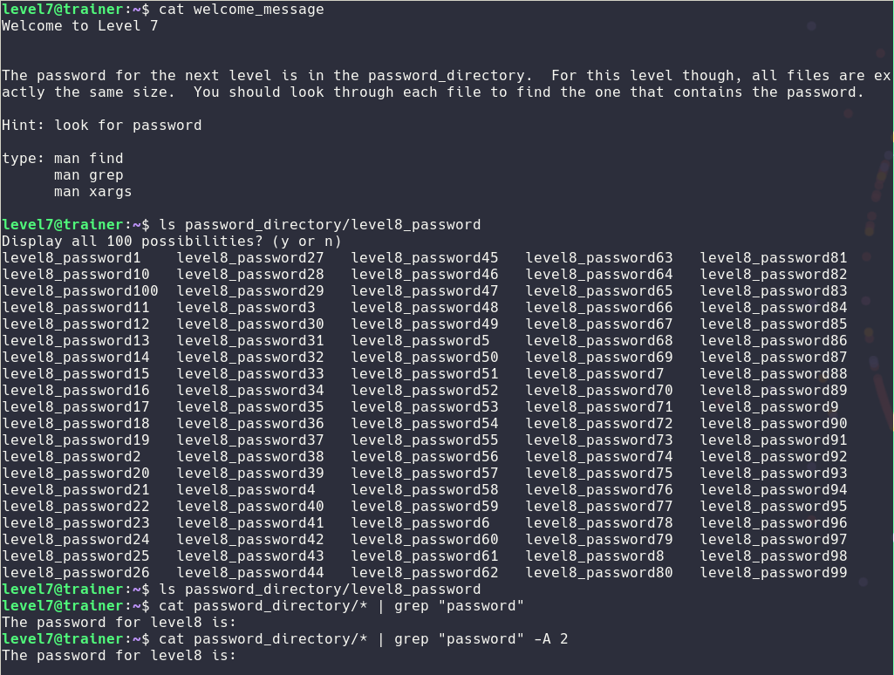Select level8_password62 in the listing
Viewport: 894px width, 675px height.
[x=425, y=573]
